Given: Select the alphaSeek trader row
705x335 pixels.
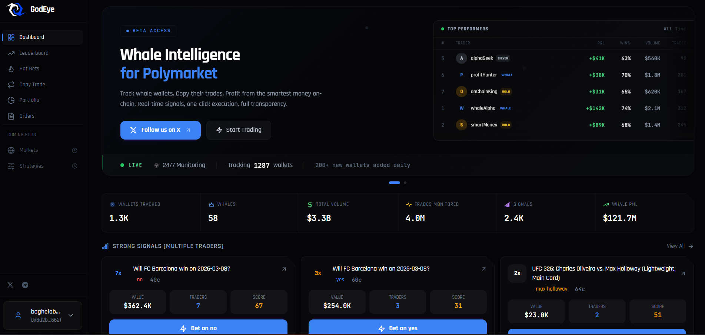Looking at the screenshot, I should click(x=563, y=58).
